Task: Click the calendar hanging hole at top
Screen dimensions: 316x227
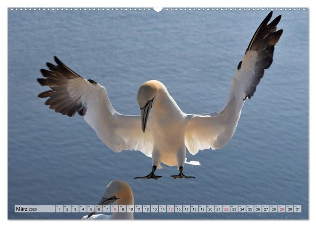Action: (x=158, y=9)
